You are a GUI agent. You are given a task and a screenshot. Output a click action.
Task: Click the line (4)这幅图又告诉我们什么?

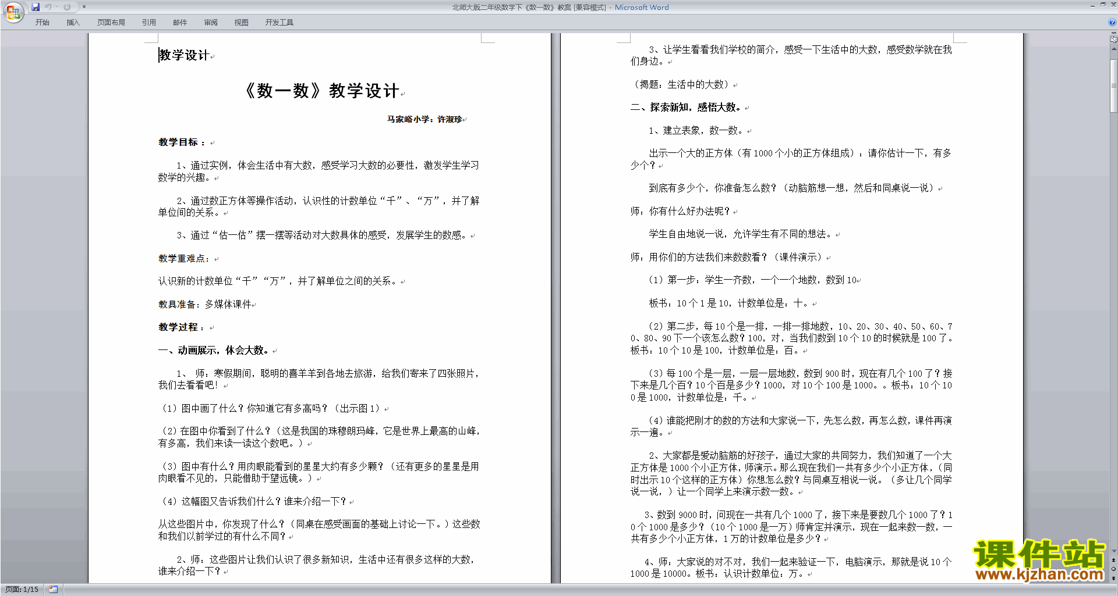(254, 501)
